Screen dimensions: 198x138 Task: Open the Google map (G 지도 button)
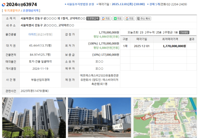(129, 19)
